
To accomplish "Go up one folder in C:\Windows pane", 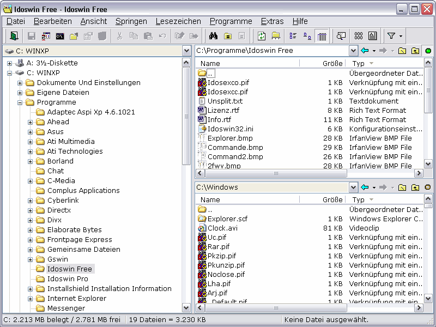I will point(415,187).
